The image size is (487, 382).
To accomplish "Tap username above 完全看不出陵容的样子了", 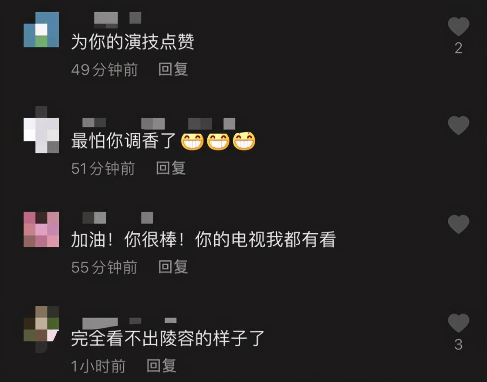I will (129, 321).
